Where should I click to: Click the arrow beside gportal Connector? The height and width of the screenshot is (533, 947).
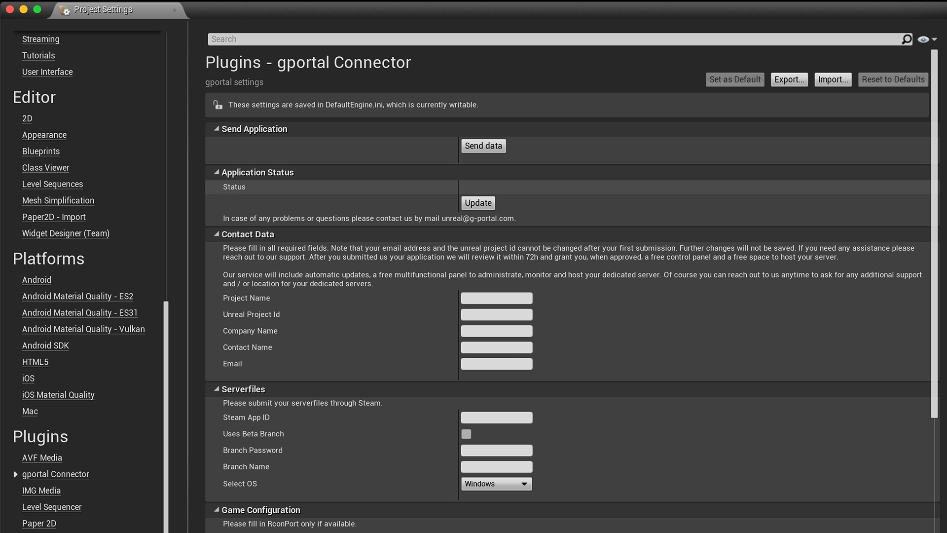tap(15, 474)
